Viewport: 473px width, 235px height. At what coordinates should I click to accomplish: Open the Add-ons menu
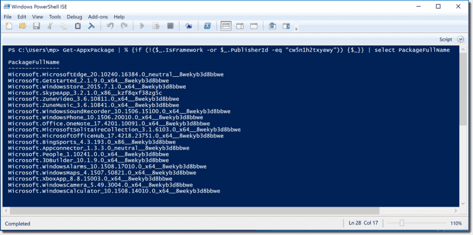[98, 17]
